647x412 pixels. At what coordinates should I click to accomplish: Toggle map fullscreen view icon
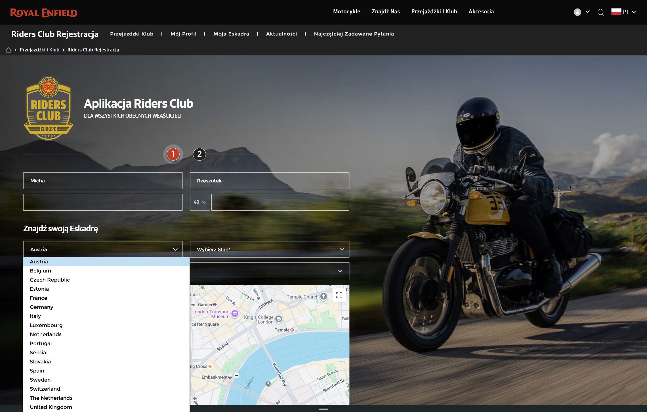click(x=339, y=295)
